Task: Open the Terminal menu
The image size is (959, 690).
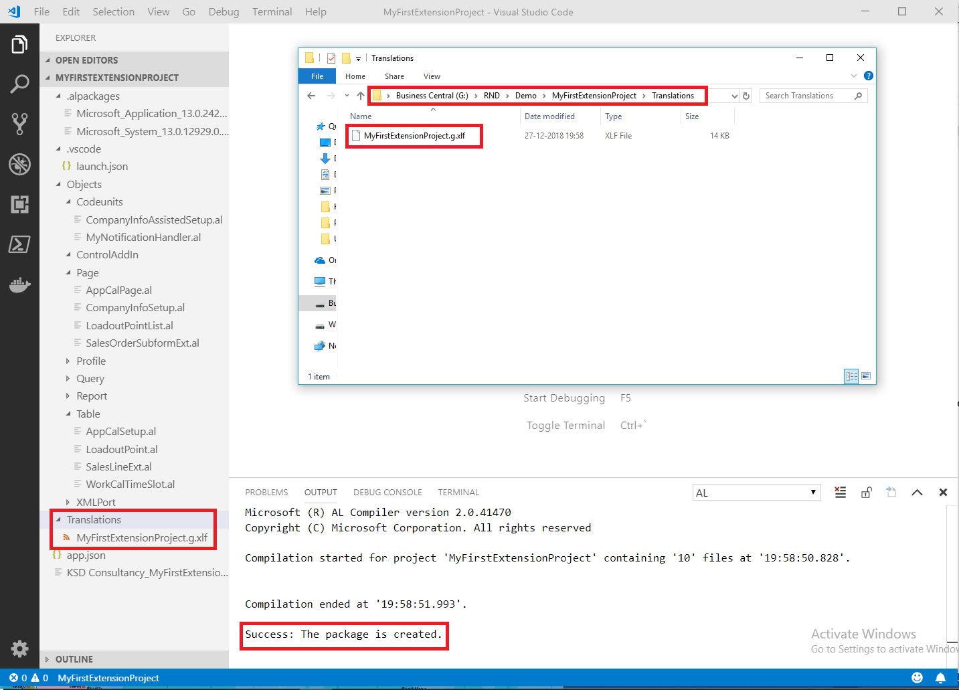Action: [x=272, y=11]
